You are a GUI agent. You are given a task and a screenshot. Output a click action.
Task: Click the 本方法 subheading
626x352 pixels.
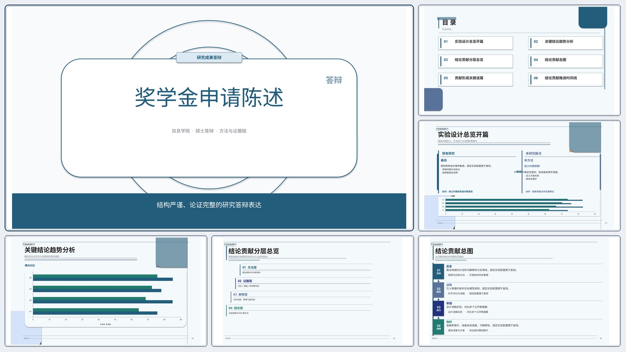(x=529, y=160)
